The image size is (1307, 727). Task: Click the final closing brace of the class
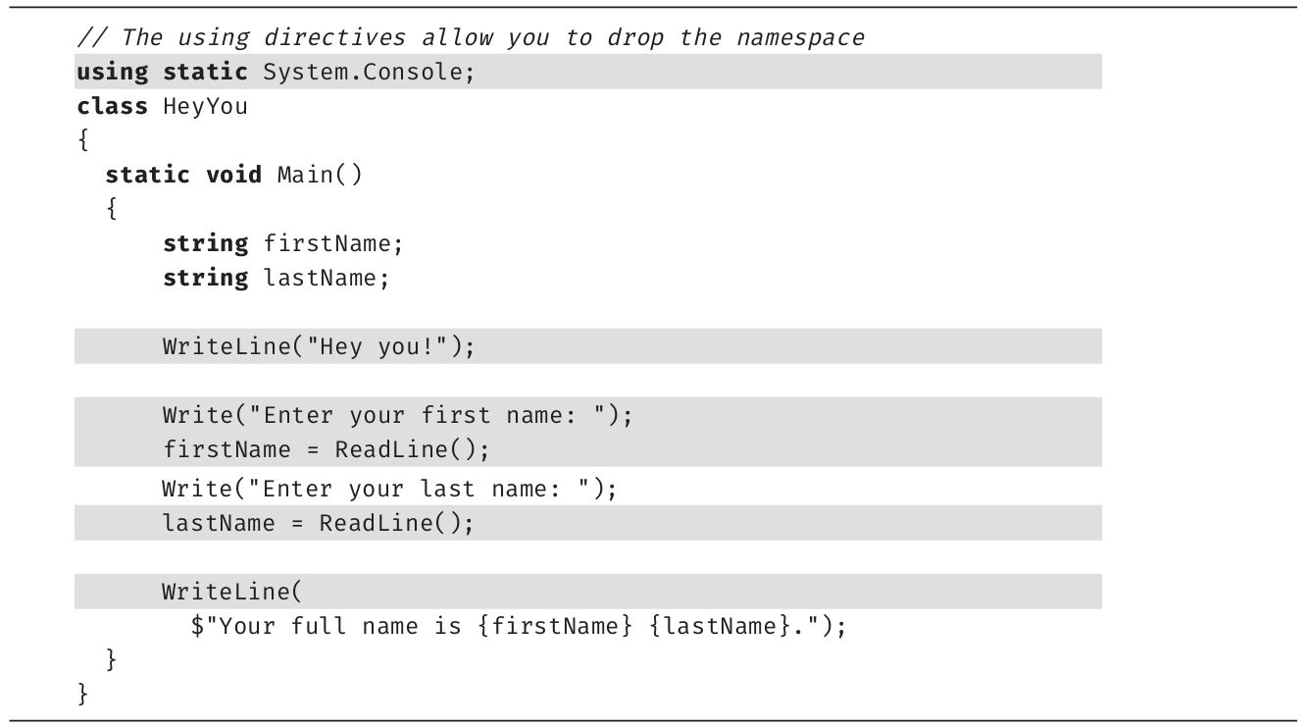[83, 695]
